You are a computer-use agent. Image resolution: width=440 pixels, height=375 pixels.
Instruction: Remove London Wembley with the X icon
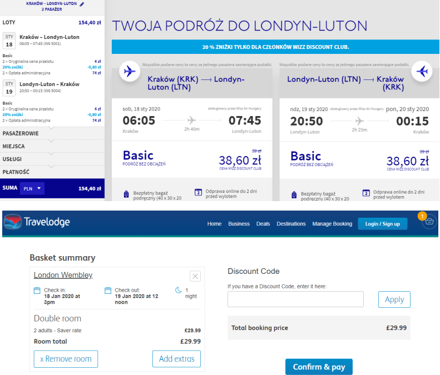[x=195, y=276]
